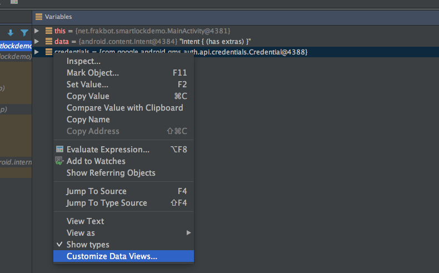Click the Evaluate Expression calculator icon
Image resolution: width=439 pixels, height=273 pixels.
pos(59,149)
